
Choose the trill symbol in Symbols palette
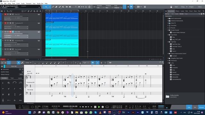3,95
